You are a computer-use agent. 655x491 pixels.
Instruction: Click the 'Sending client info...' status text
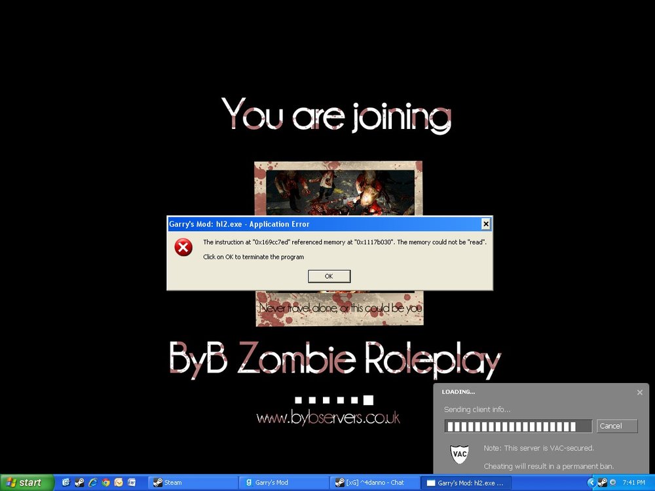(x=477, y=410)
